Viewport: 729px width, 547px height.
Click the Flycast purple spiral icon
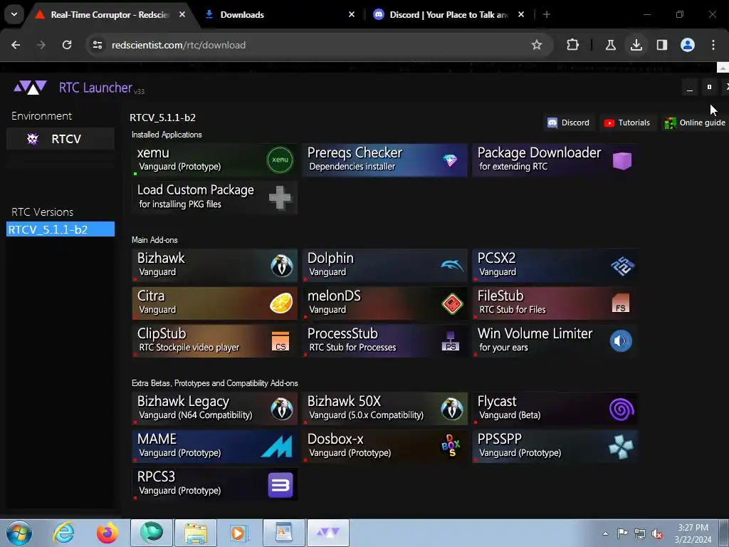coord(622,410)
